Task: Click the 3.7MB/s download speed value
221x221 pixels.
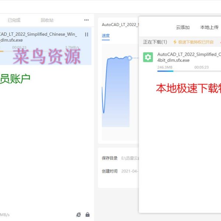Action: pos(72,48)
